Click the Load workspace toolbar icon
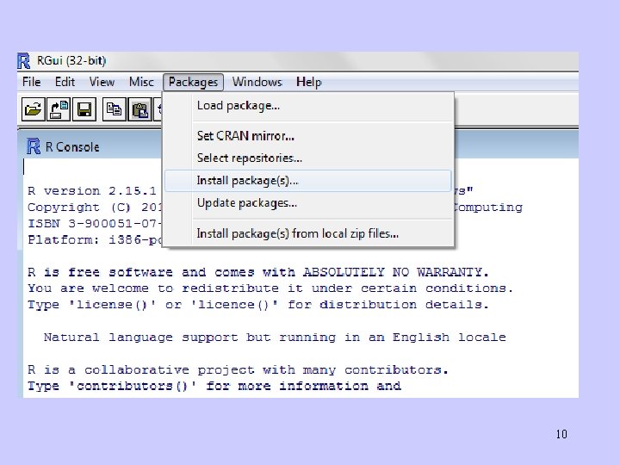Screen dimensions: 620x465 [59, 109]
